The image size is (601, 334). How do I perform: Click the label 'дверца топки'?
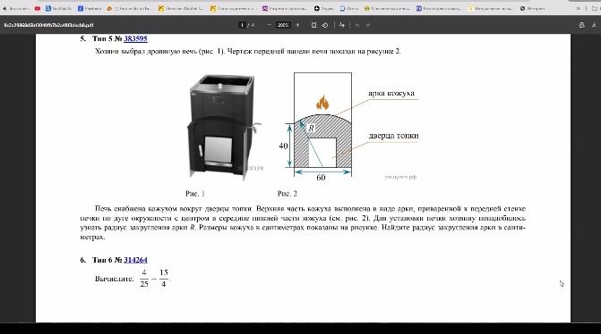pos(393,136)
